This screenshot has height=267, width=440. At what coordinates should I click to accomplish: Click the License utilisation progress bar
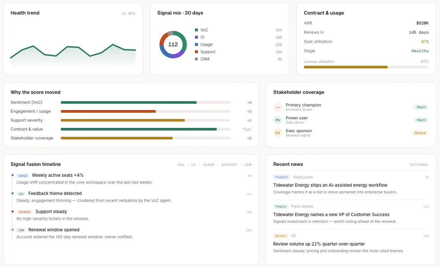click(x=366, y=67)
